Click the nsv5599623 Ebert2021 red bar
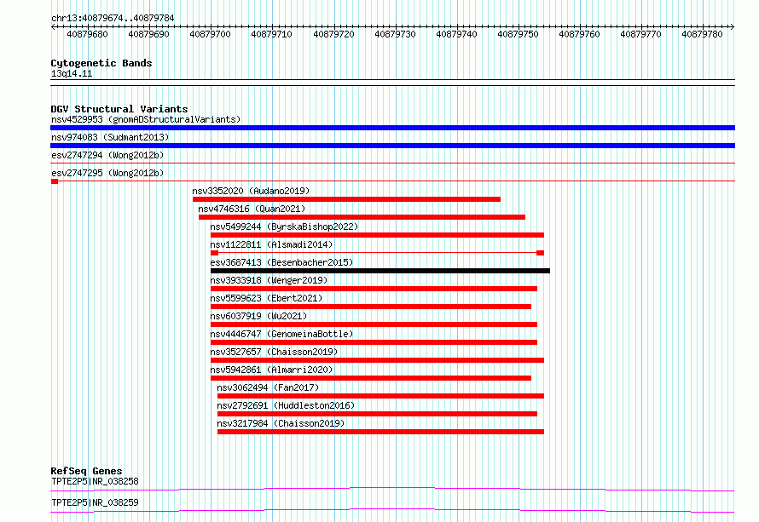Screen dimensions: 759x522 (x=371, y=307)
